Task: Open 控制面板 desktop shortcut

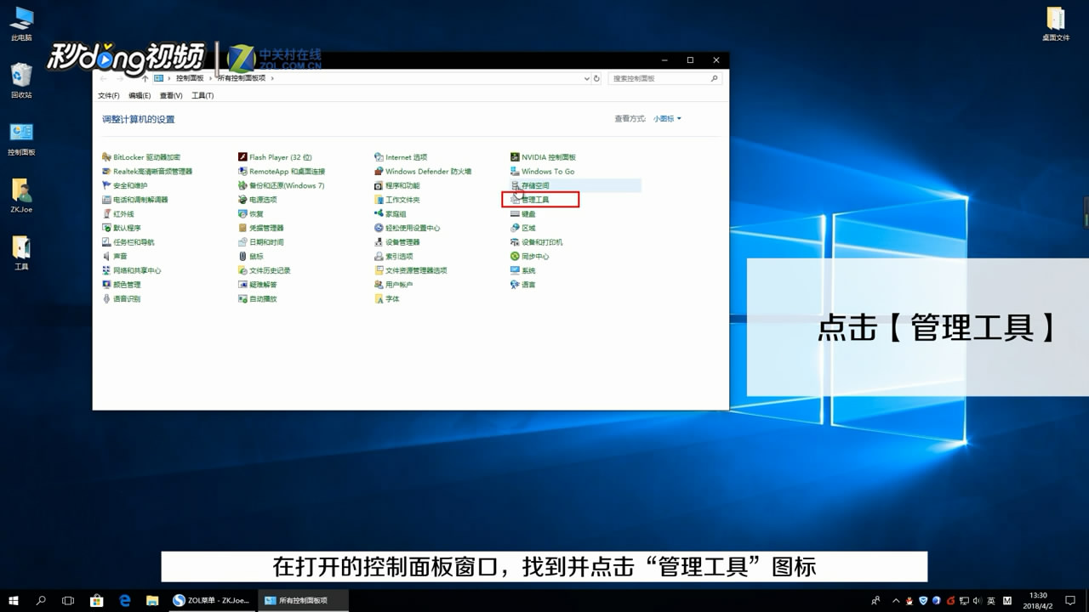Action: [x=21, y=139]
